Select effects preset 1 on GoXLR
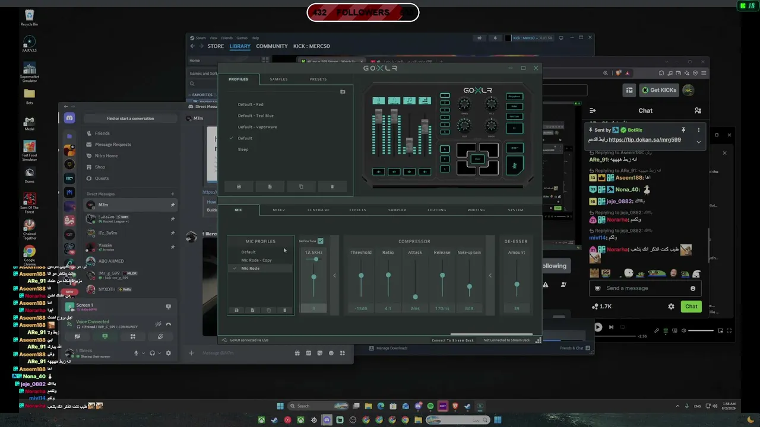 445,95
